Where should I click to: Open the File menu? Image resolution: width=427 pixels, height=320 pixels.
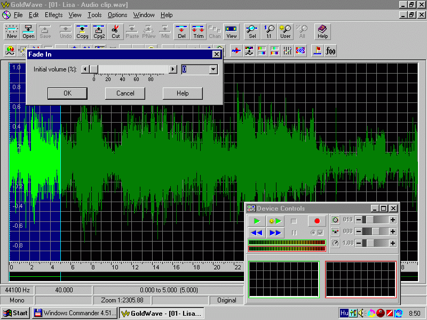18,15
